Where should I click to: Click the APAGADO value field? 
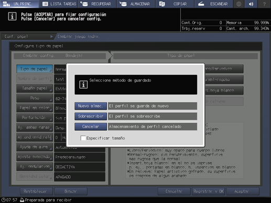(80, 177)
